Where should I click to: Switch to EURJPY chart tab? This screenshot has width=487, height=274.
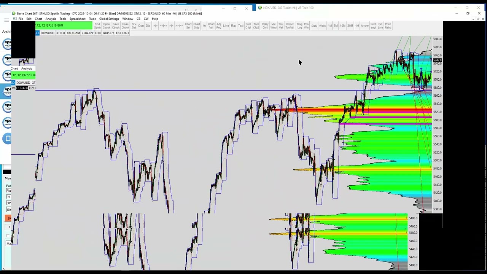point(88,33)
